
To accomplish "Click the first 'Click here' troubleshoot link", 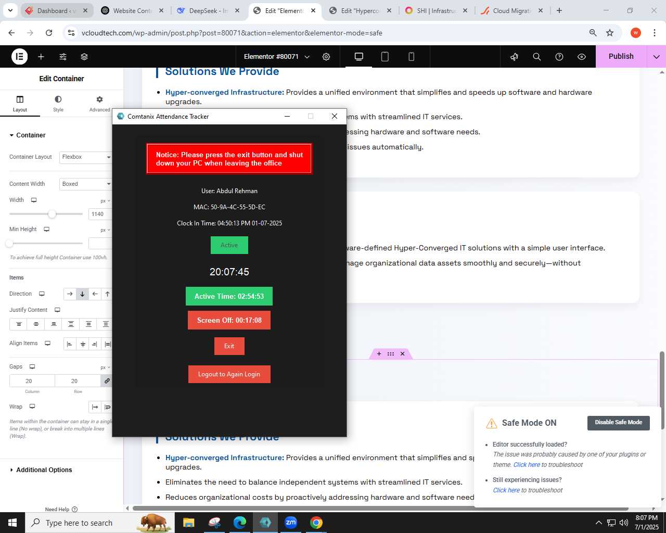I will pyautogui.click(x=527, y=465).
